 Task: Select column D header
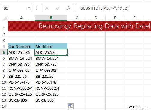click(x=96, y=18)
